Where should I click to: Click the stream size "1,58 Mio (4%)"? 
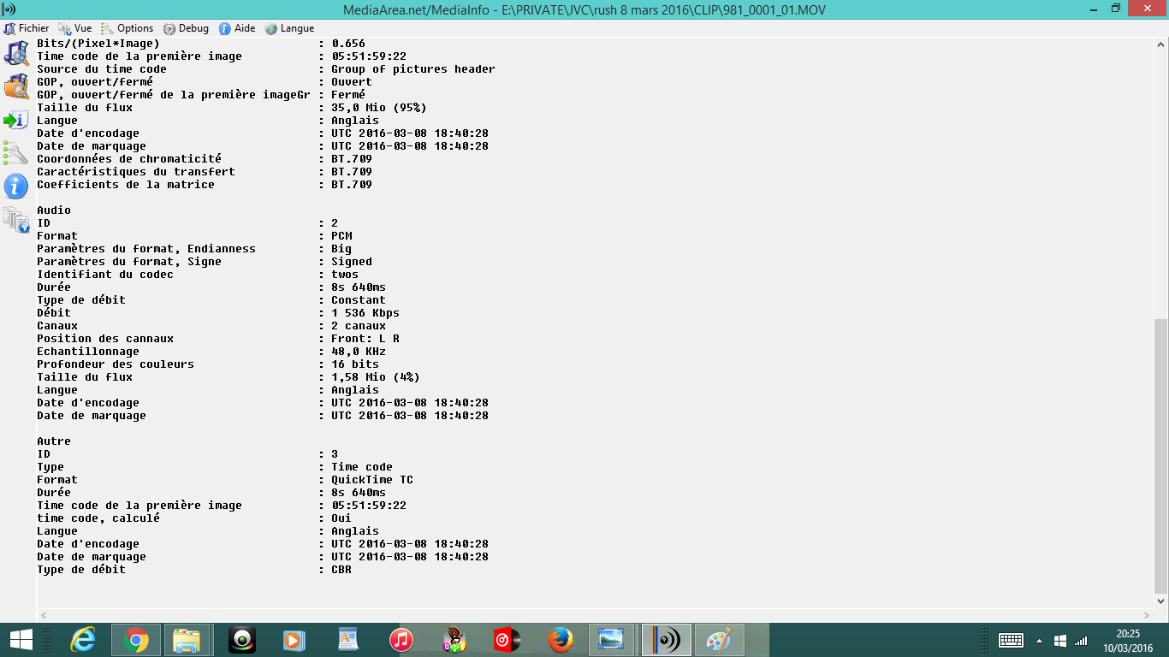pyautogui.click(x=376, y=377)
